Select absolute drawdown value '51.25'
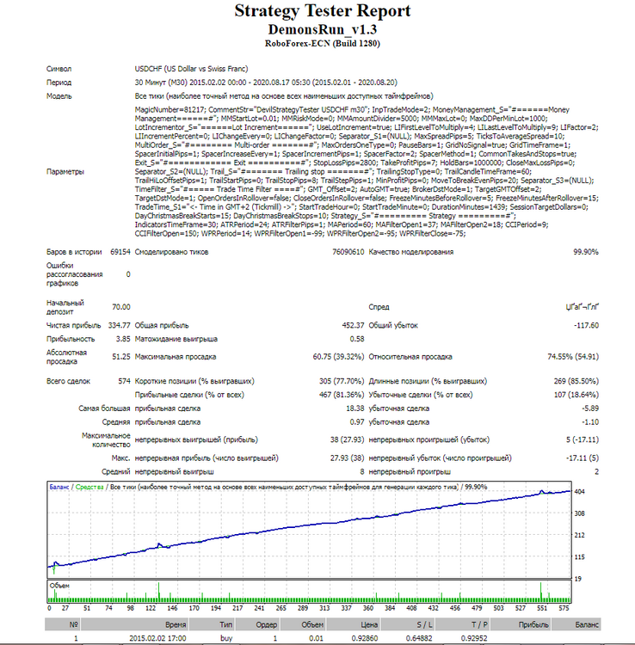The image size is (635, 645). (121, 357)
